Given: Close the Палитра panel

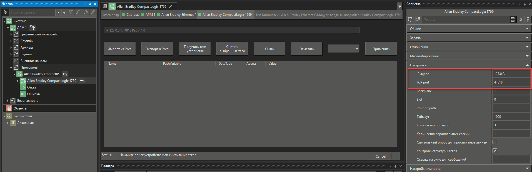Looking at the screenshot, I should pos(401,166).
